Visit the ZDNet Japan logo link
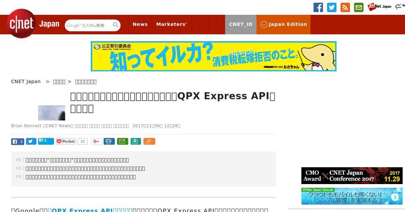The width and height of the screenshot is (405, 212). (379, 7)
